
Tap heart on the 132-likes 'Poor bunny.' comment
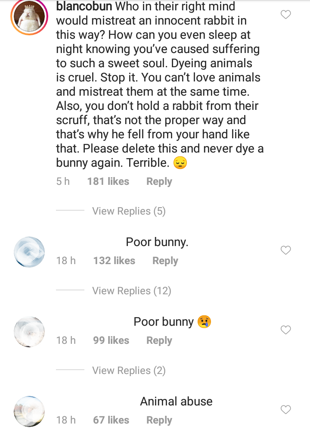click(285, 250)
